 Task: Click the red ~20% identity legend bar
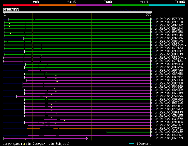(x=21, y=5)
